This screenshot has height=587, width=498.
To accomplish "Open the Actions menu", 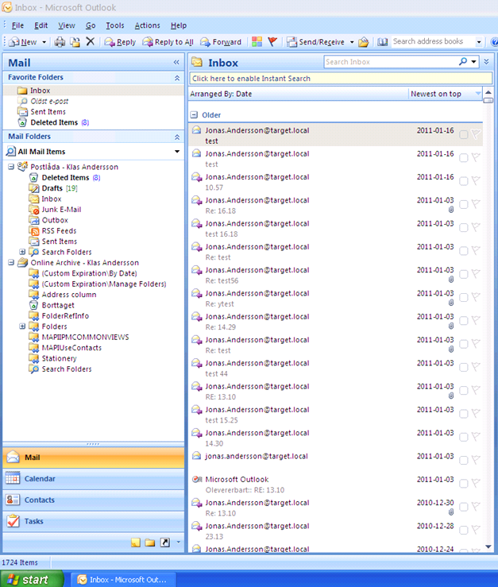I will [x=147, y=25].
